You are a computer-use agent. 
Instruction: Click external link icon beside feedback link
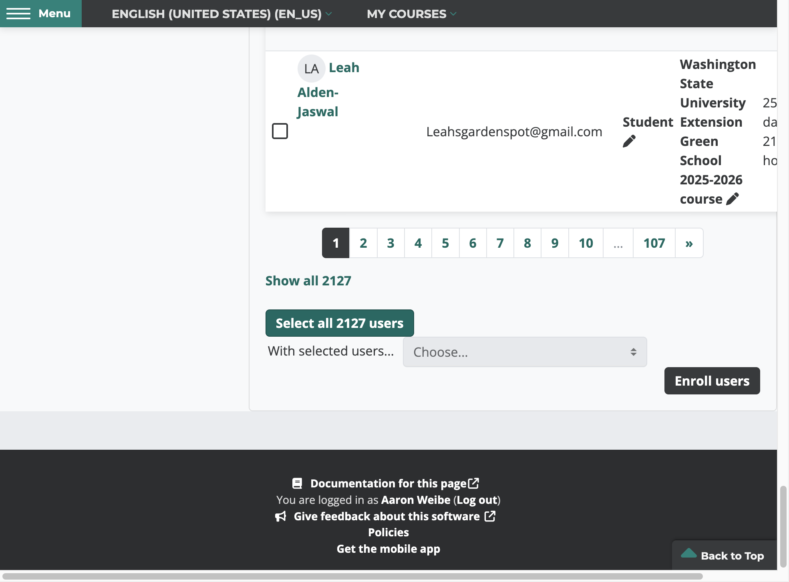point(490,516)
